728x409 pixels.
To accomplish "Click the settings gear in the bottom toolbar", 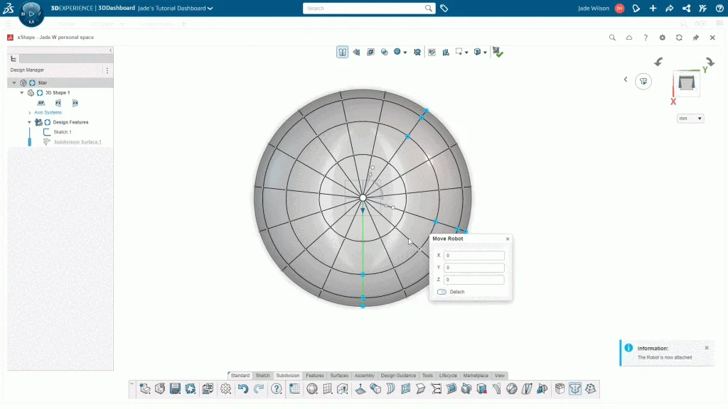I will click(x=225, y=388).
